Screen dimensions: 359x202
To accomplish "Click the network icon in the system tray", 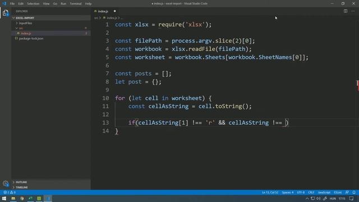I will [x=313, y=199].
